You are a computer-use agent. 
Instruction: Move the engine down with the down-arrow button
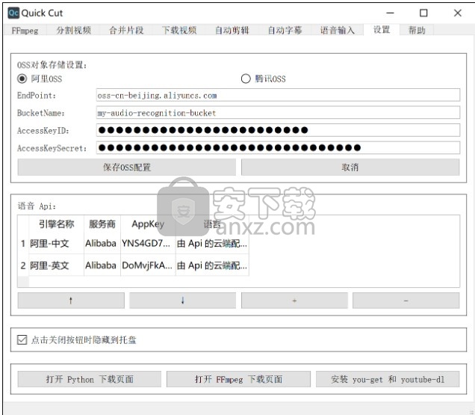182,301
